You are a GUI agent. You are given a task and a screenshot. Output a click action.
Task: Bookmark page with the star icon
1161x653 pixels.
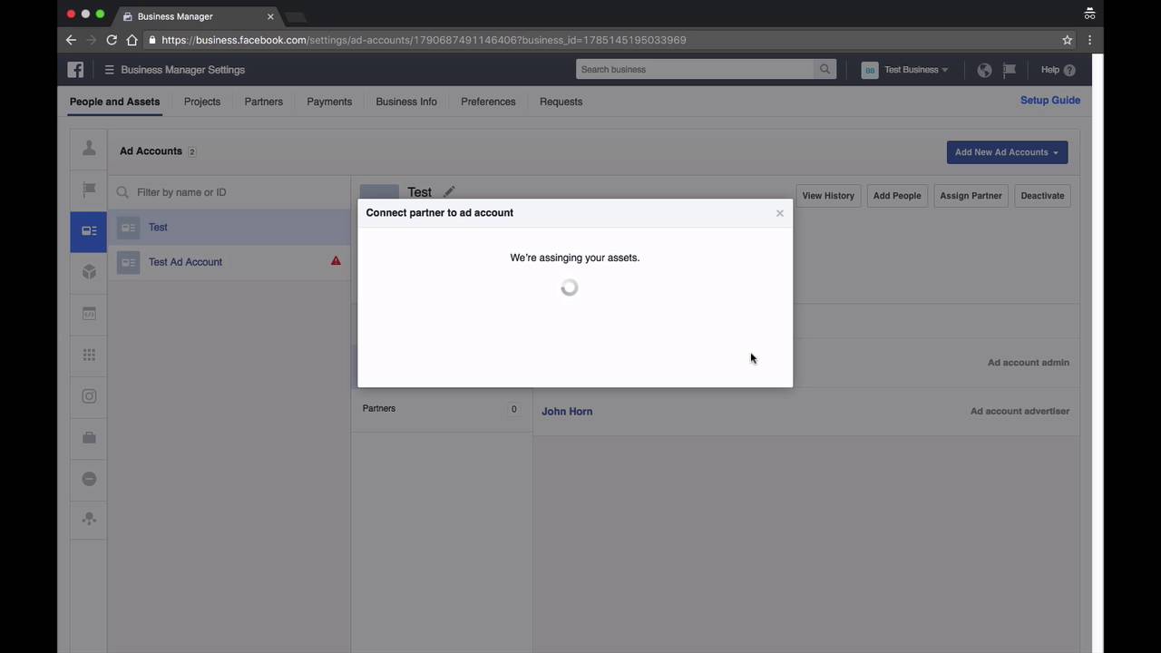1068,40
